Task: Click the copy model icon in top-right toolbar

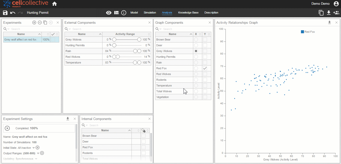Action: (321, 13)
